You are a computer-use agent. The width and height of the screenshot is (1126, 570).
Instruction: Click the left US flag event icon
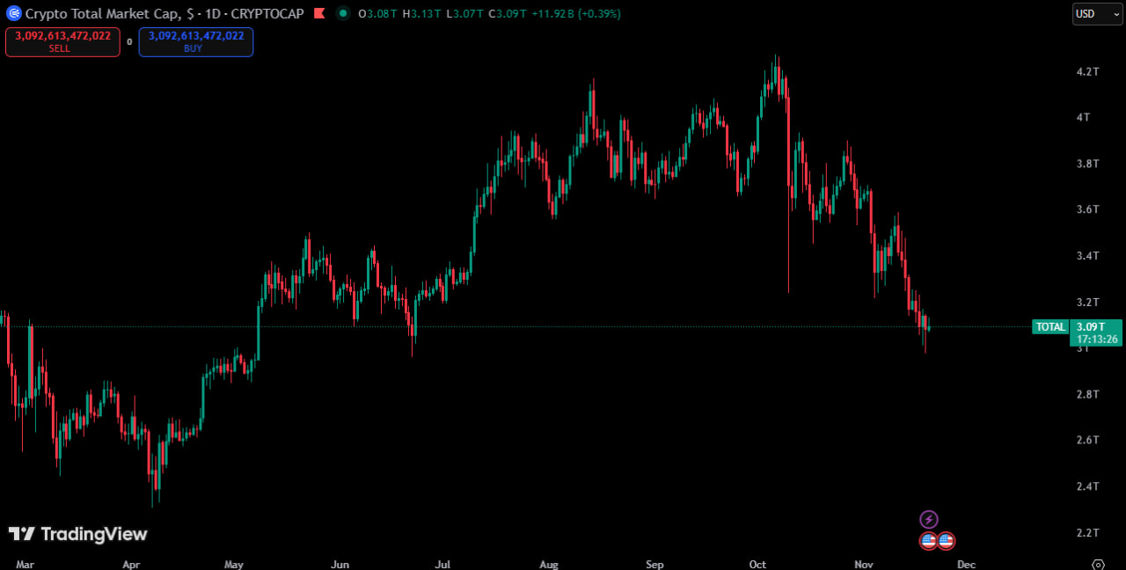[928, 541]
